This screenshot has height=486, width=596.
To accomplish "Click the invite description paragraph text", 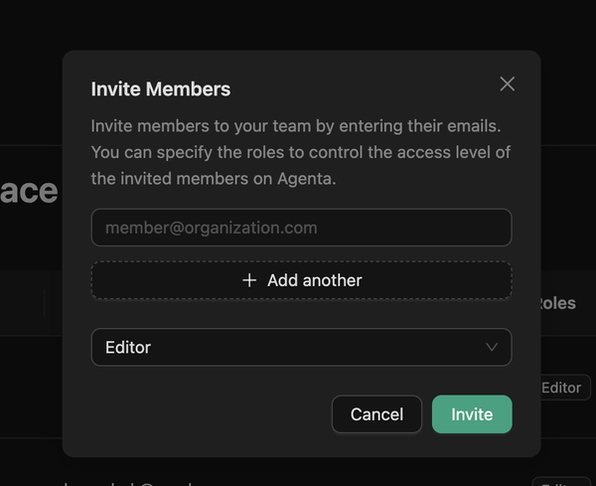I will [300, 153].
